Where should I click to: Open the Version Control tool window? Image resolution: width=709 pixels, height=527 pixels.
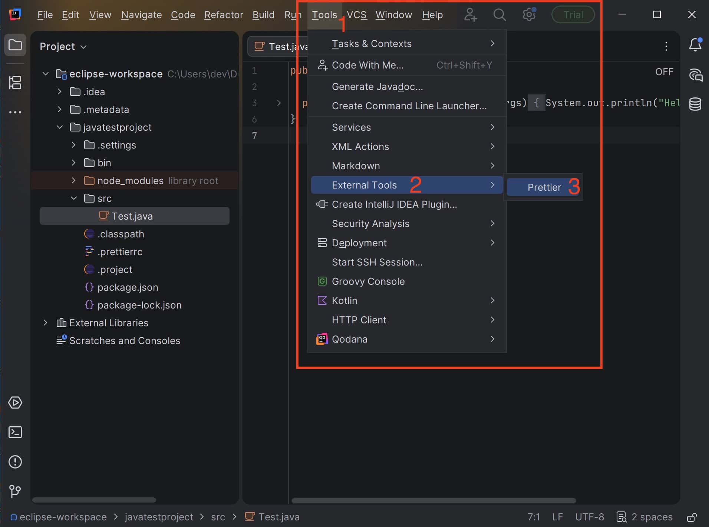click(x=15, y=491)
